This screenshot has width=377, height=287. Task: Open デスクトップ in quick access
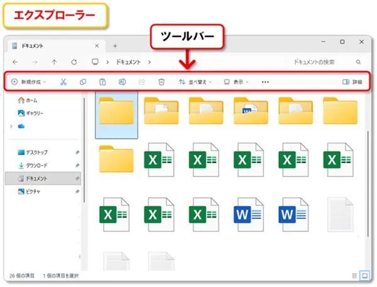33,153
